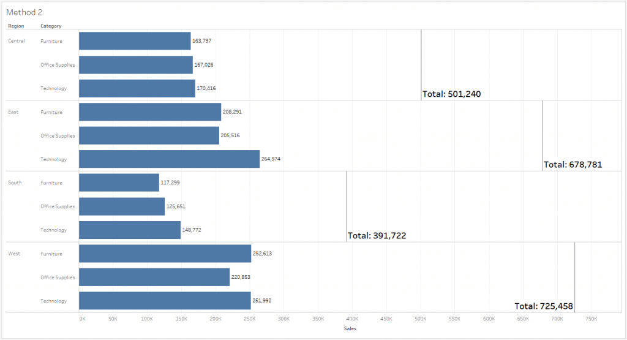This screenshot has width=627, height=340.
Task: Click the Method 2 title
Action: (24, 12)
